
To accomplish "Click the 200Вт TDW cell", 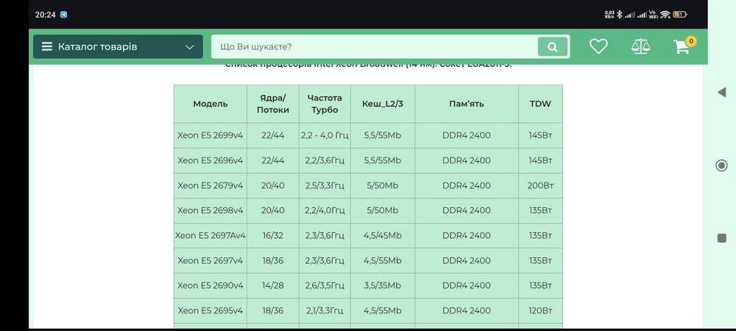I will 540,185.
